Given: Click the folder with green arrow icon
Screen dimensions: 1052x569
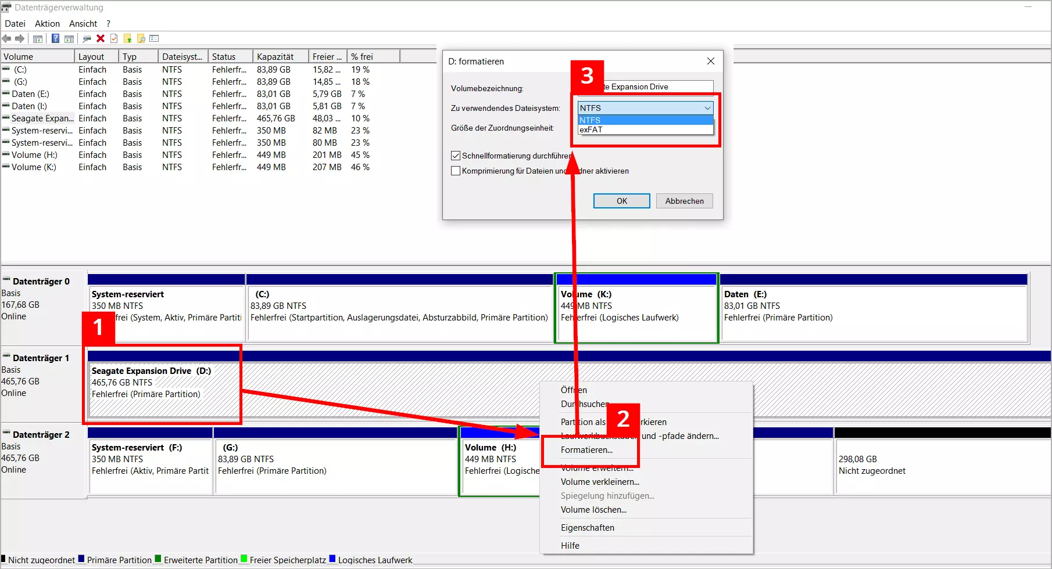Looking at the screenshot, I should tap(127, 39).
